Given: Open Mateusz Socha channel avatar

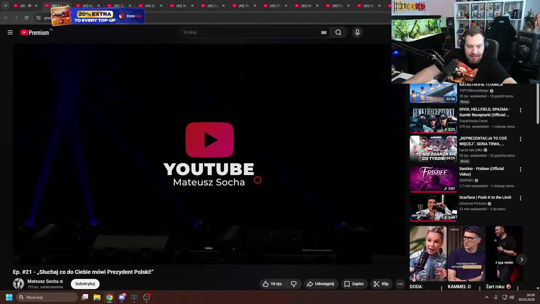Looking at the screenshot, I should 19,284.
